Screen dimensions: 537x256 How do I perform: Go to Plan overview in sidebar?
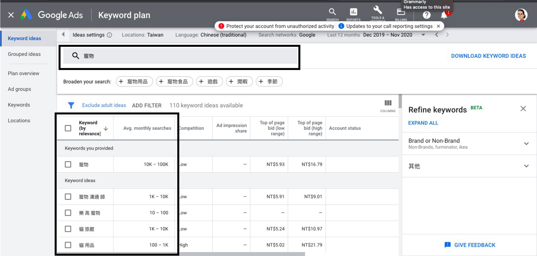(x=23, y=73)
